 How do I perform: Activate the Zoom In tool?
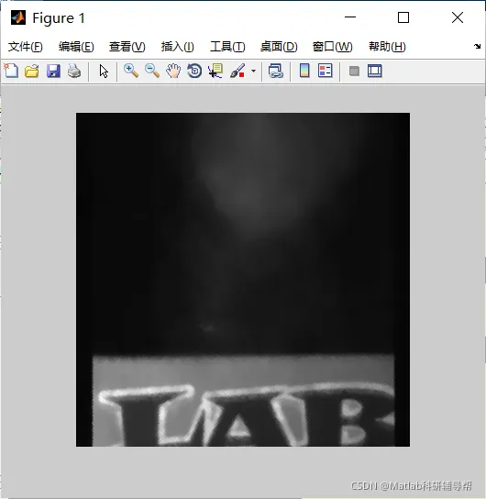(x=131, y=71)
